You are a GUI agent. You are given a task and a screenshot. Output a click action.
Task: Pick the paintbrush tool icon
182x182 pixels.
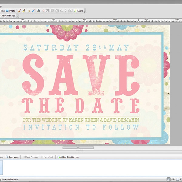click(19, 11)
